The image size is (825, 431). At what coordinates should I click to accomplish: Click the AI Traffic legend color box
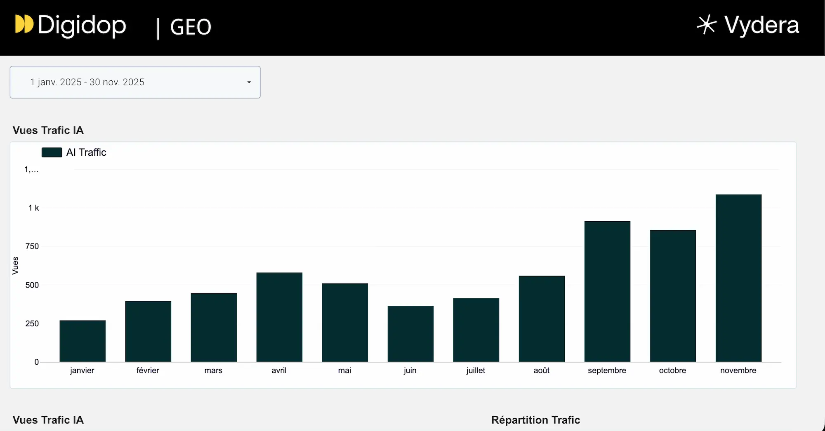(x=51, y=152)
